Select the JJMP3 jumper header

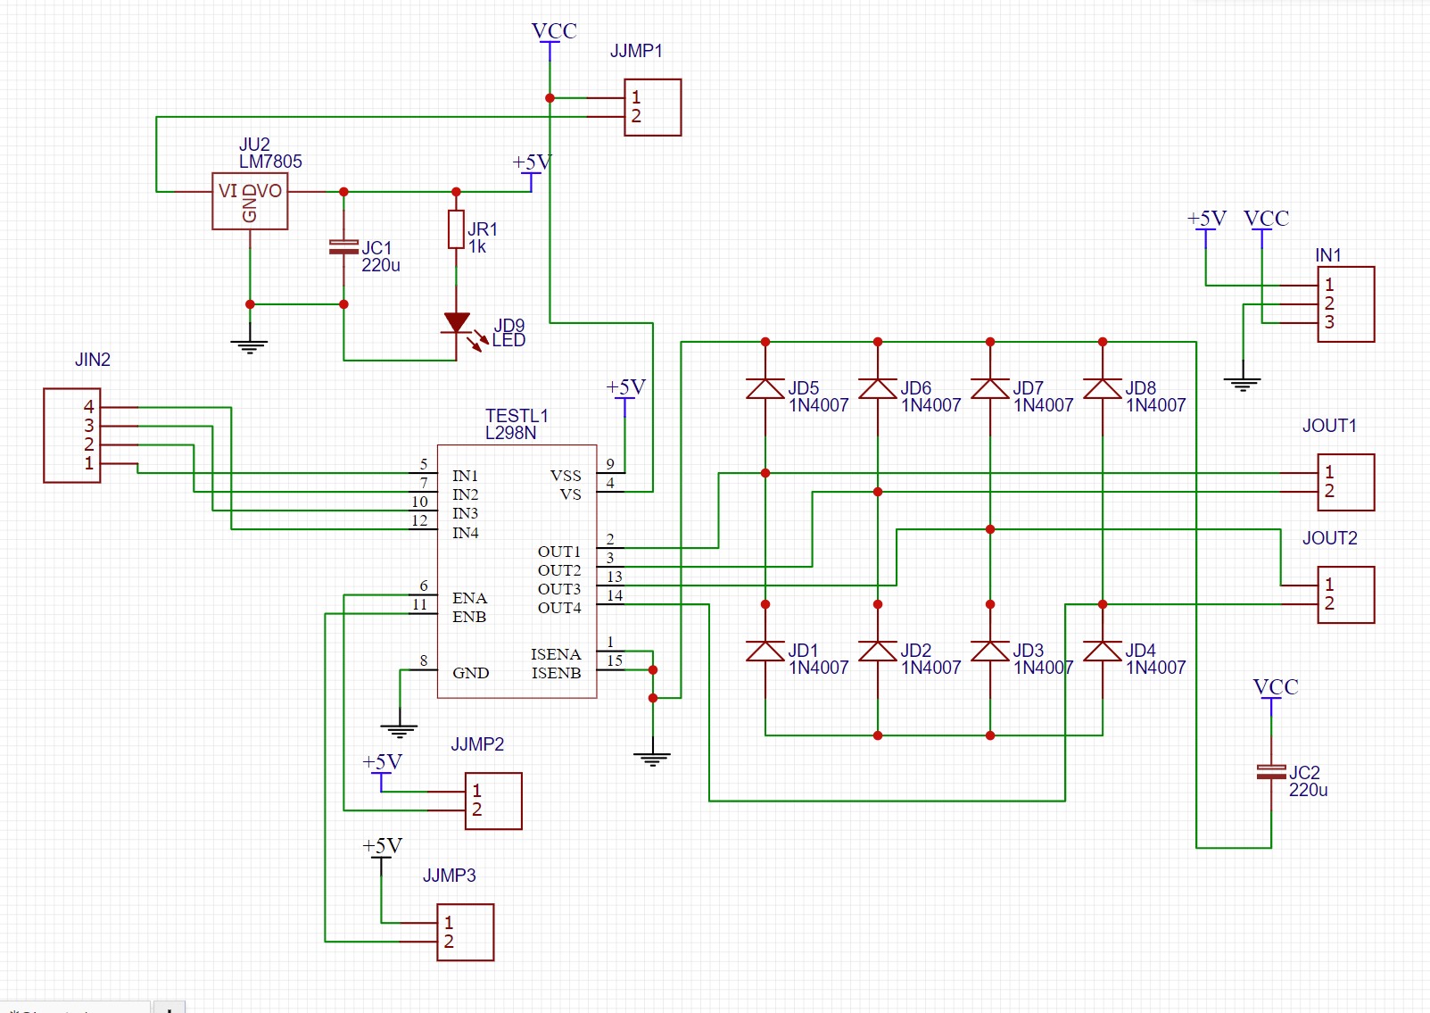[465, 932]
